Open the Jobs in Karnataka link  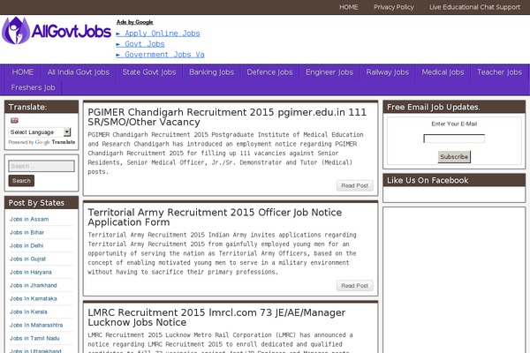(34, 298)
